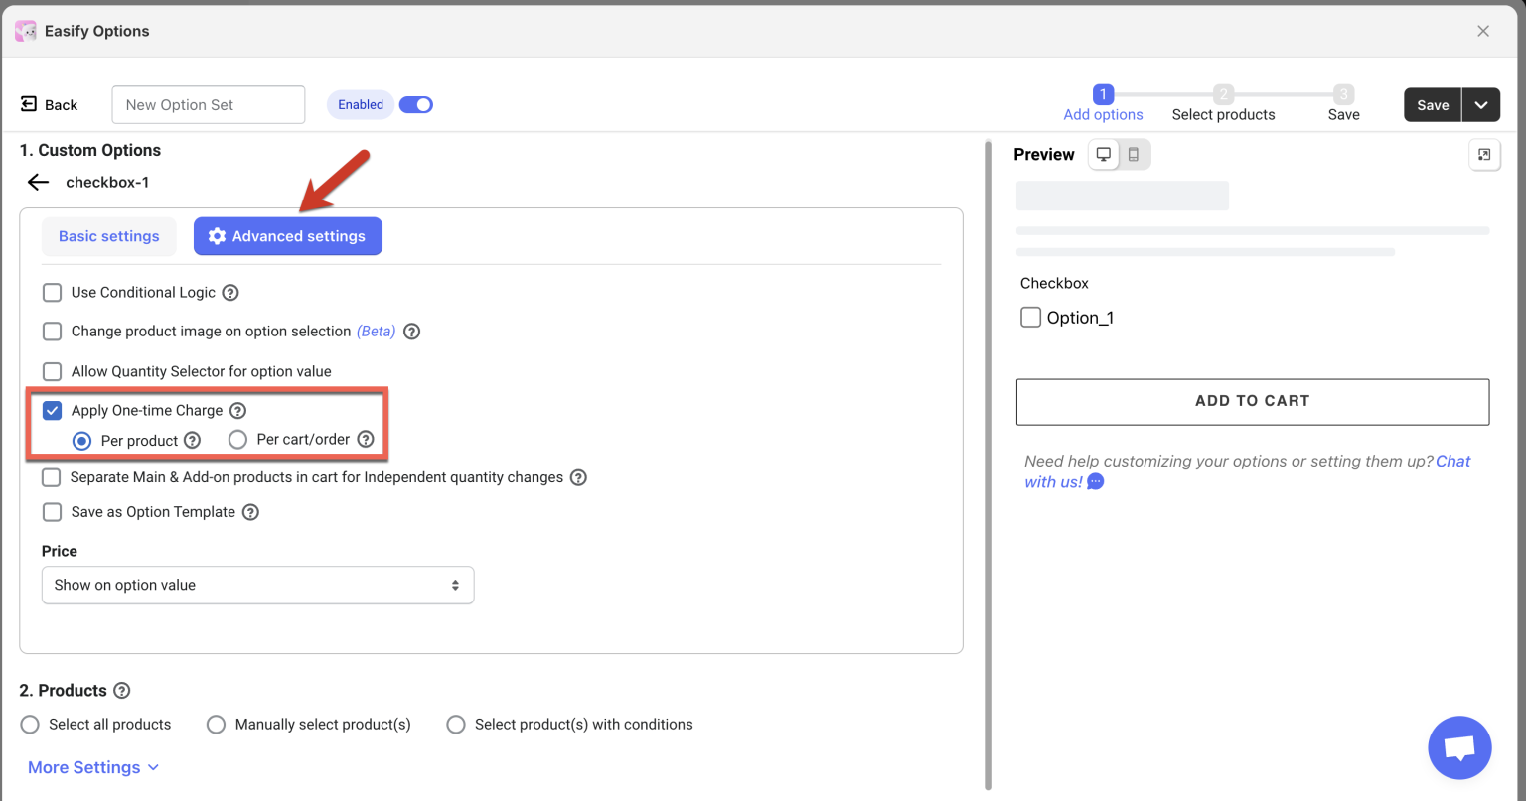
Task: Click the desktop preview icon
Action: click(1103, 155)
